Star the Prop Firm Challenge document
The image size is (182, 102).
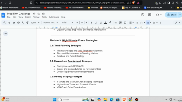click(34, 14)
